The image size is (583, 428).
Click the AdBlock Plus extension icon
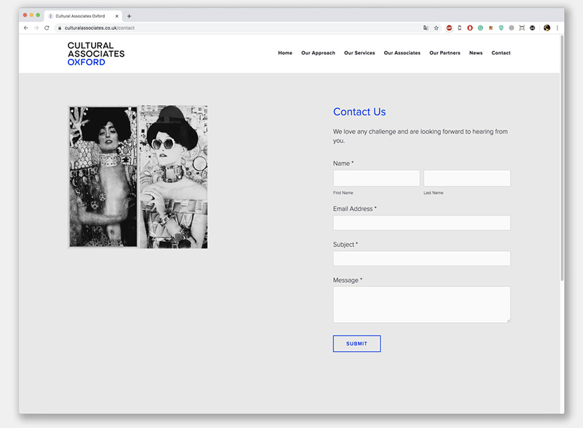pyautogui.click(x=449, y=28)
